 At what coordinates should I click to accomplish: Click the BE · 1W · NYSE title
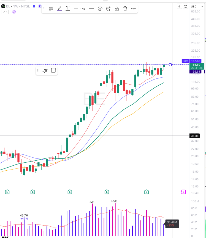(x=18, y=6)
